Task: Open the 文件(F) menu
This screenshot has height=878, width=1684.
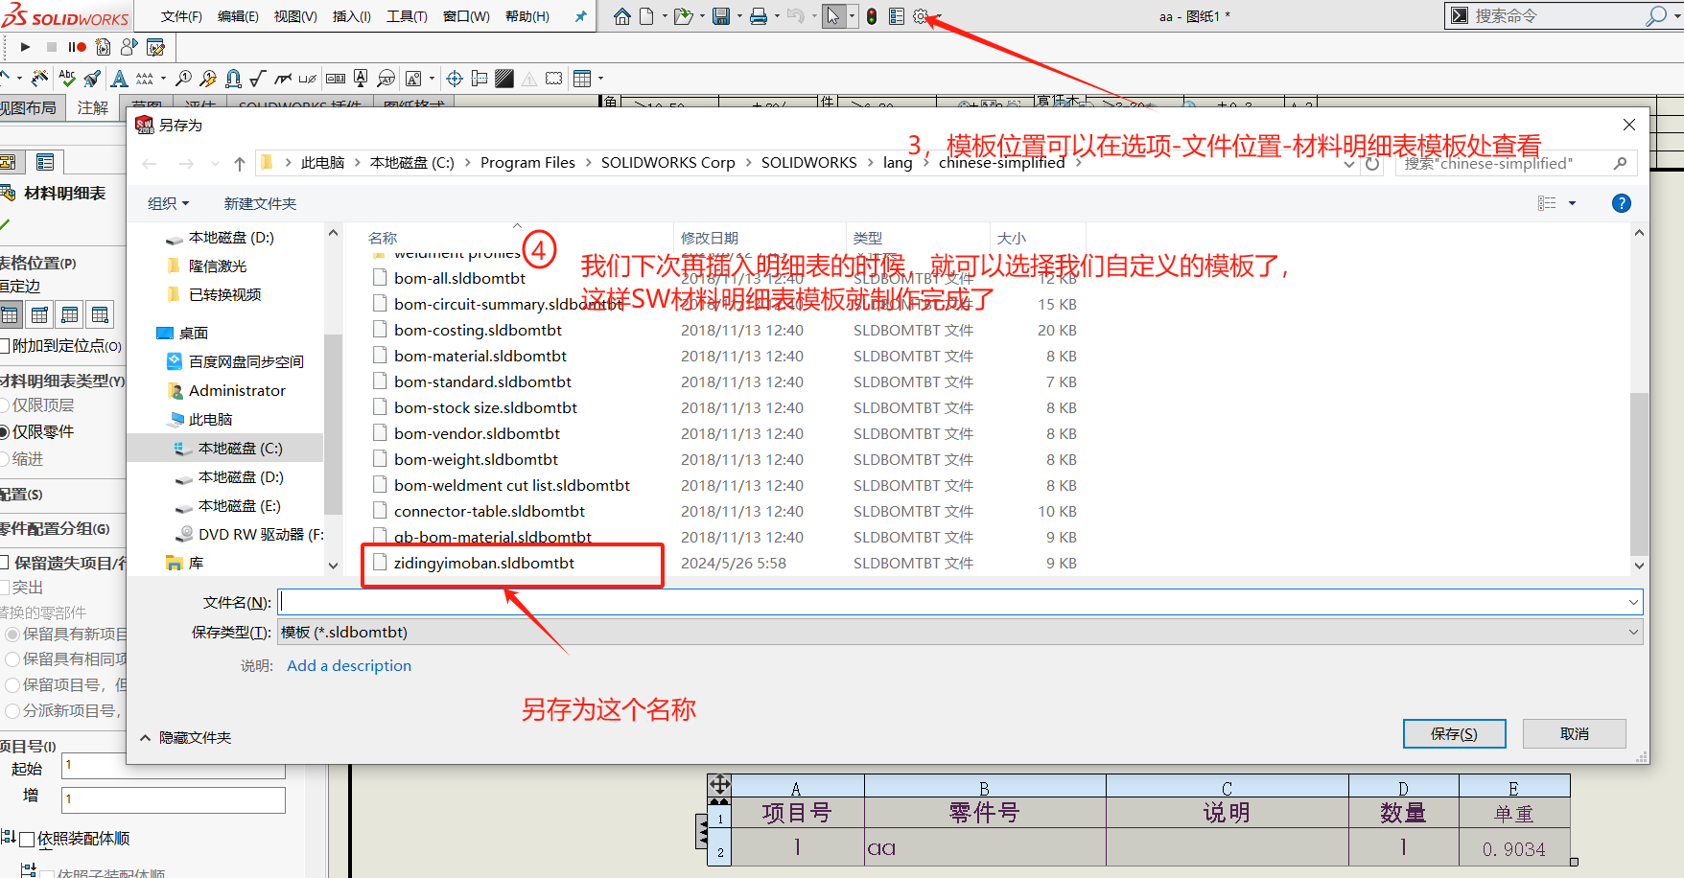Action: (x=181, y=16)
